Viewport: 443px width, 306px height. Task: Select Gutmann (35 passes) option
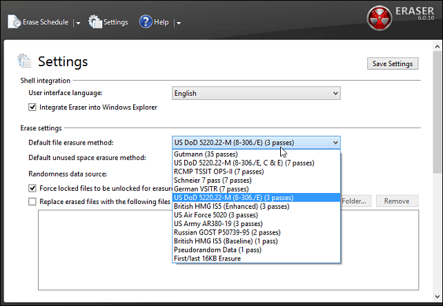[x=256, y=154]
